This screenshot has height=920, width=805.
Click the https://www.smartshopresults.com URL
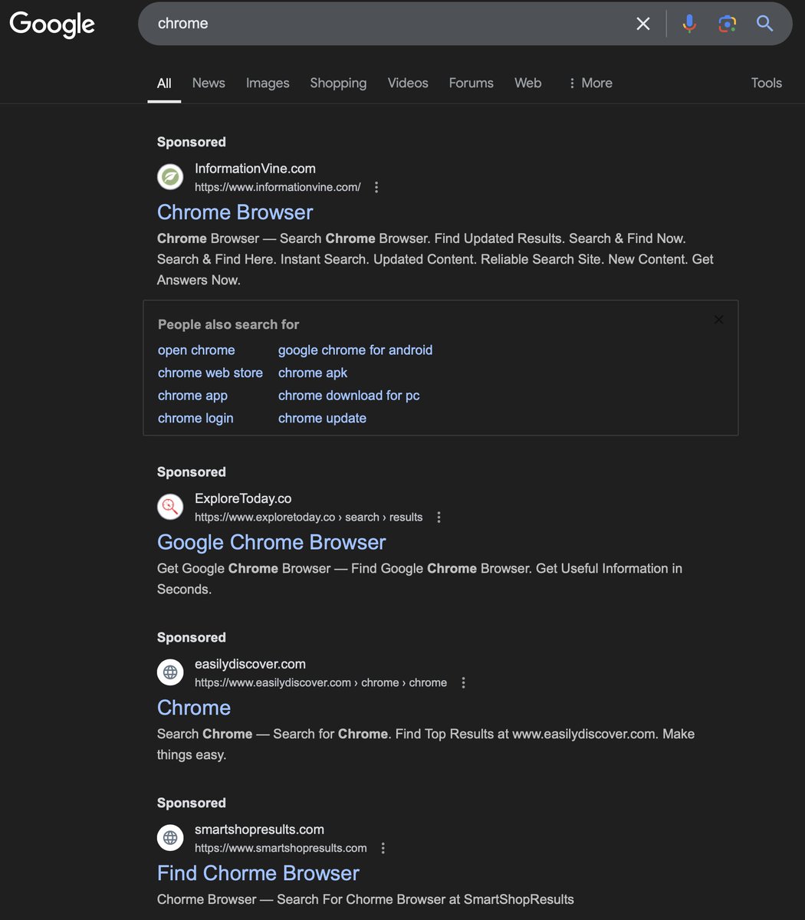[281, 849]
